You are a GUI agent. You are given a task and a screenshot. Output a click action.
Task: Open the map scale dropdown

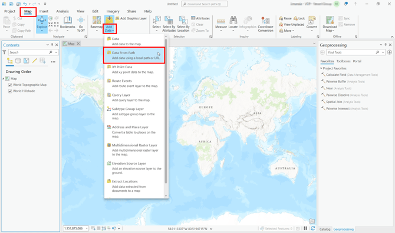click(x=87, y=228)
